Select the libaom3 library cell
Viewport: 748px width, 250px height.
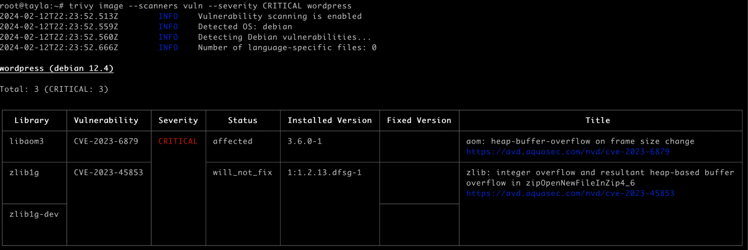tap(27, 141)
